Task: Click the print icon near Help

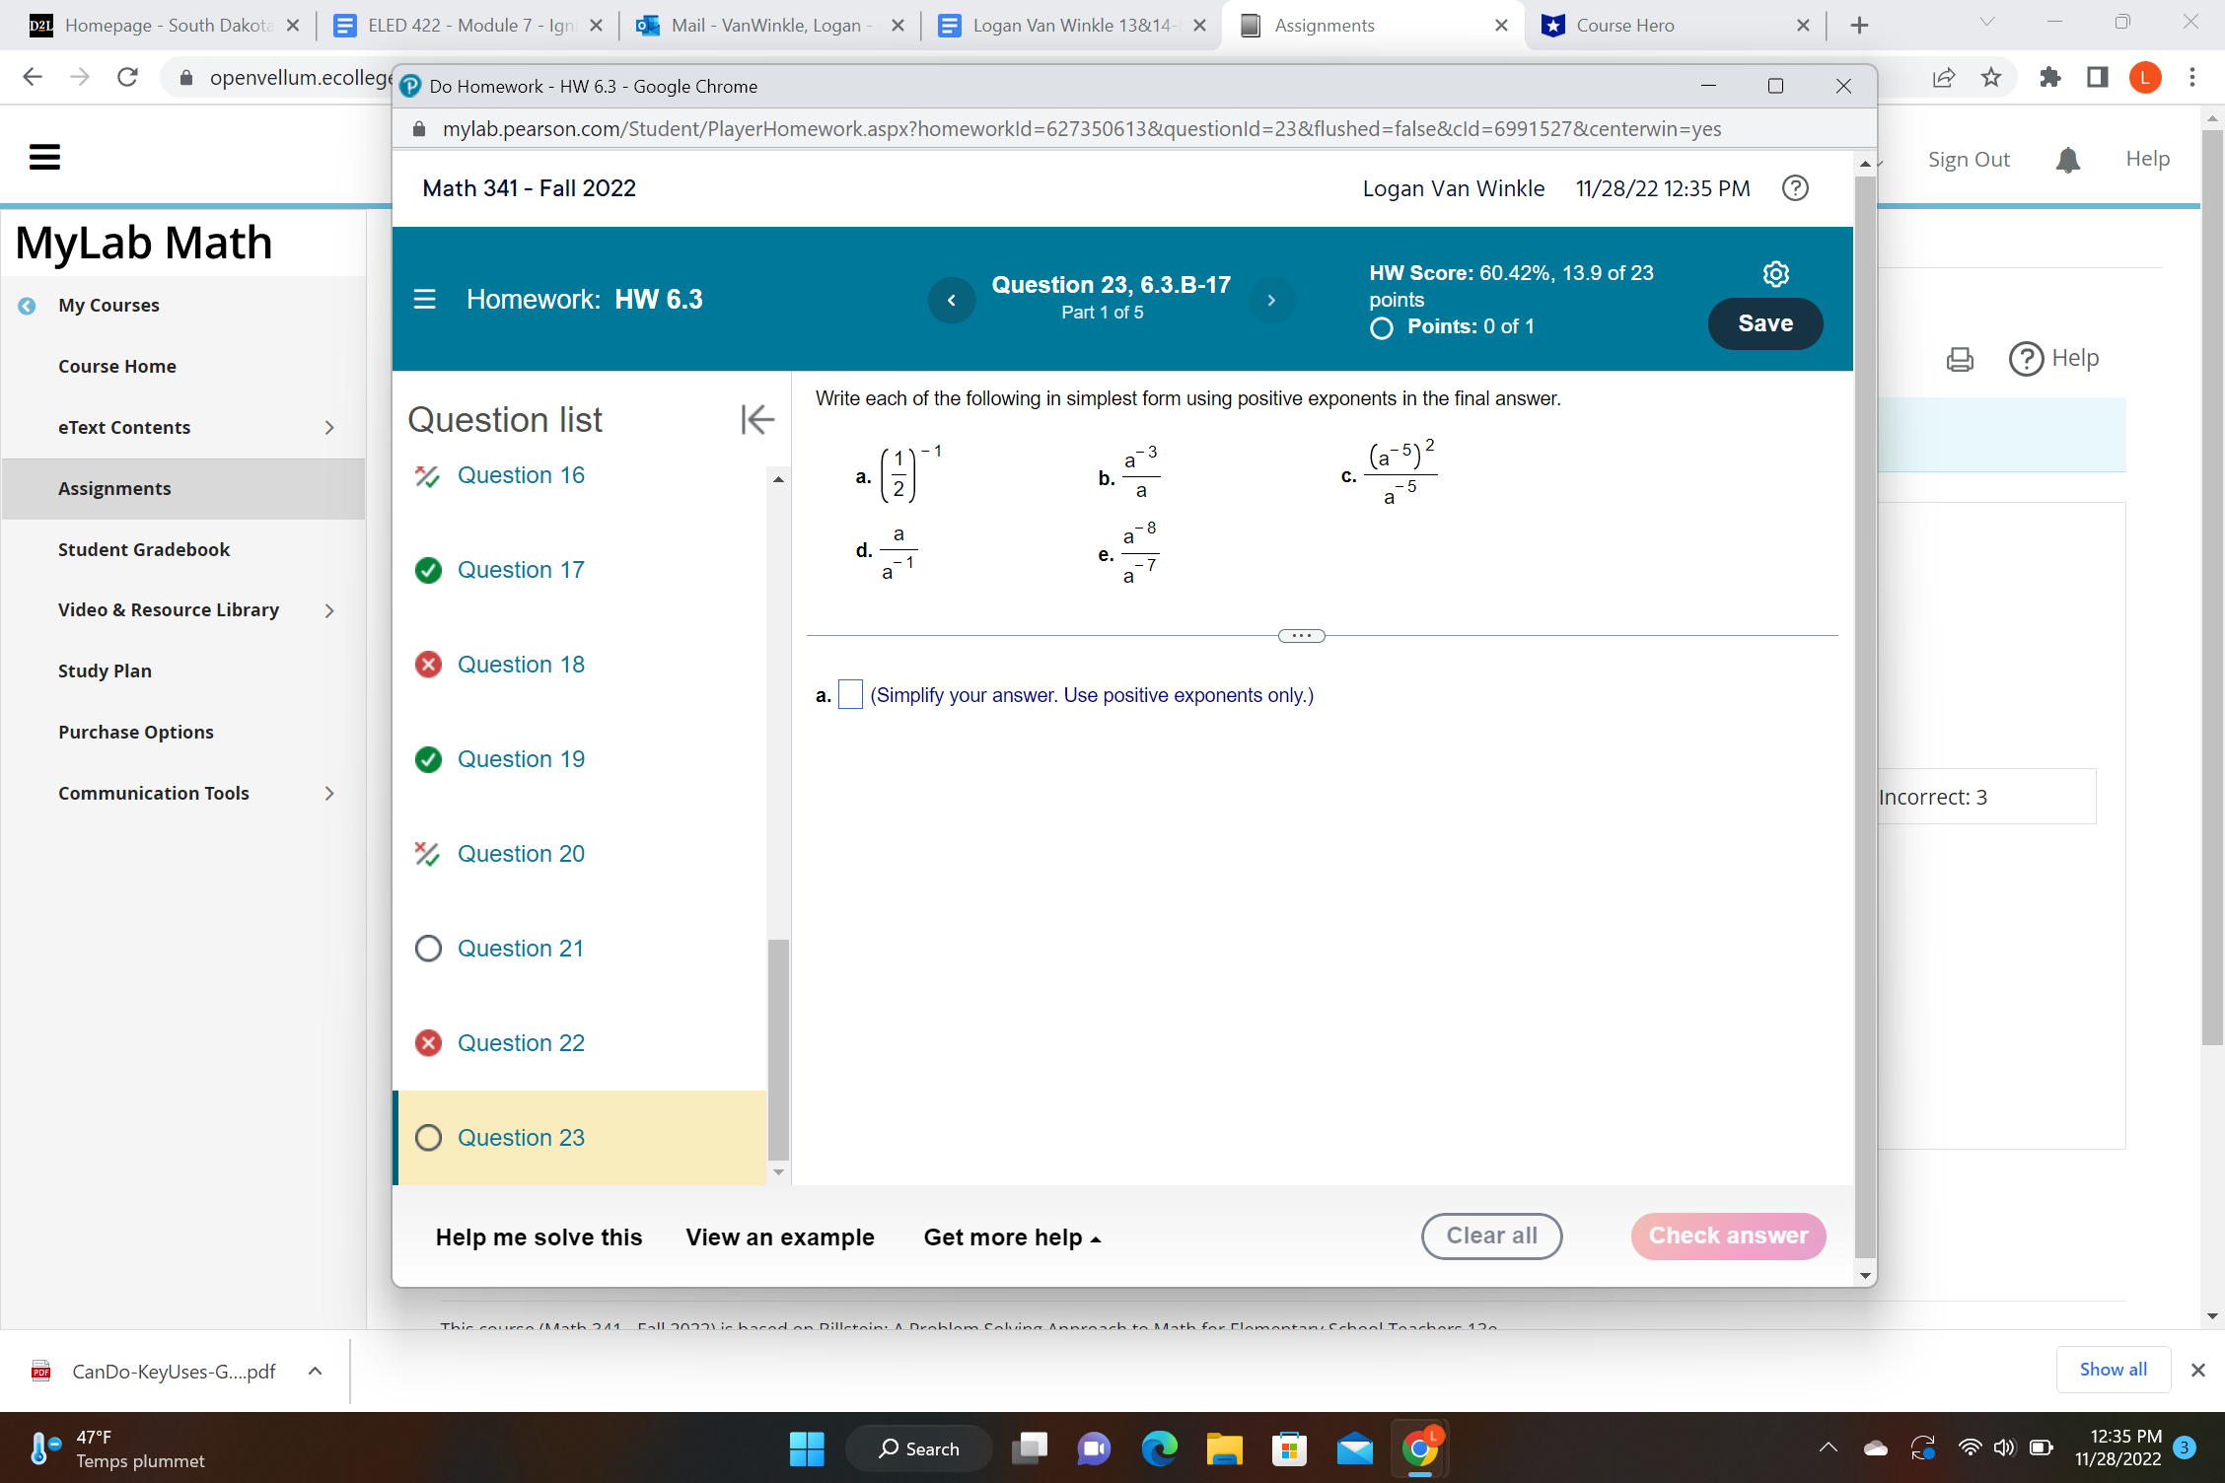Action: click(1959, 359)
